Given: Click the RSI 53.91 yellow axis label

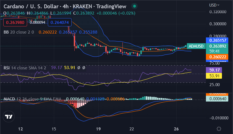Looking at the screenshot, I should tap(214, 76).
